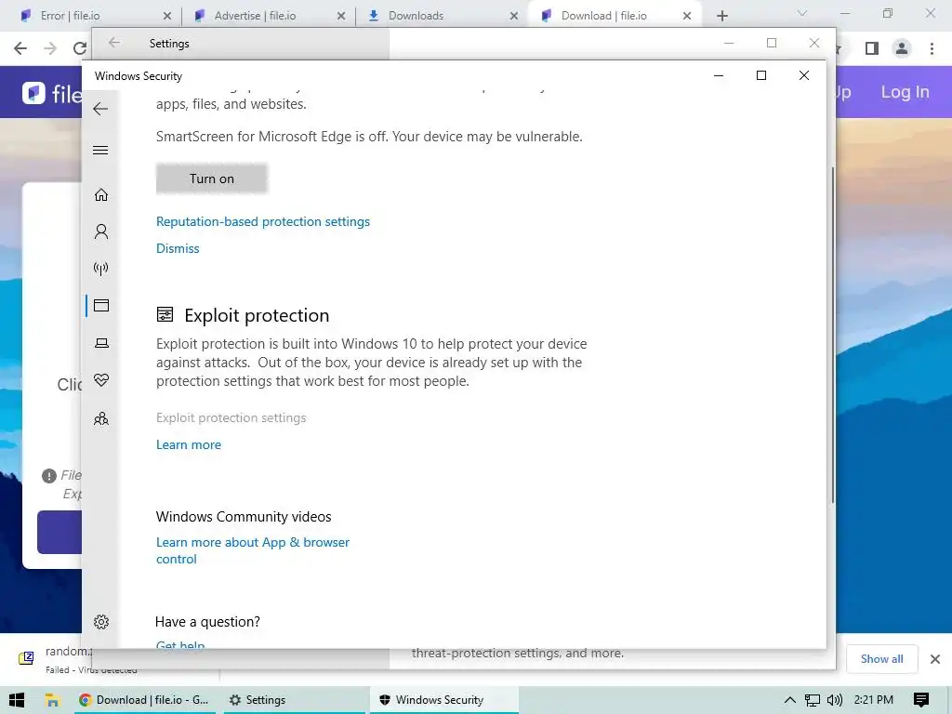952x714 pixels.
Task: Open Firewall & network protection icon
Action: point(101,269)
